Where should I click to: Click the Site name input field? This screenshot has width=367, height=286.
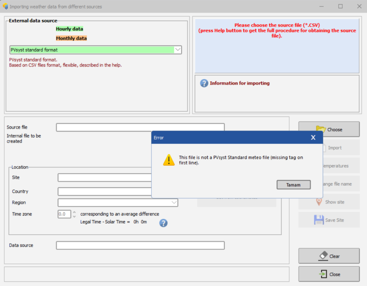105,178
